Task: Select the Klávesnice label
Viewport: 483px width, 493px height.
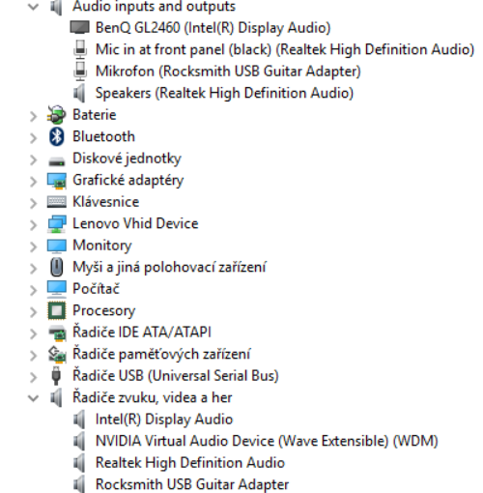Action: [x=106, y=202]
